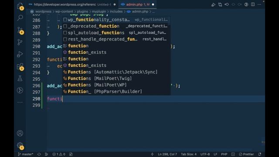Select wp_functionality_consta… suggestion
Viewport: 279px width, 157px height.
click(116, 20)
